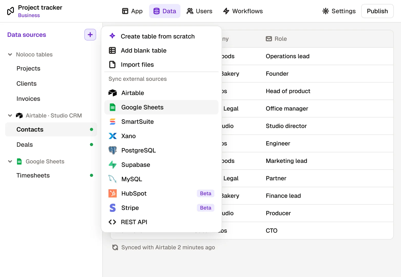Switch to the Data tab
The image size is (401, 277).
165,11
